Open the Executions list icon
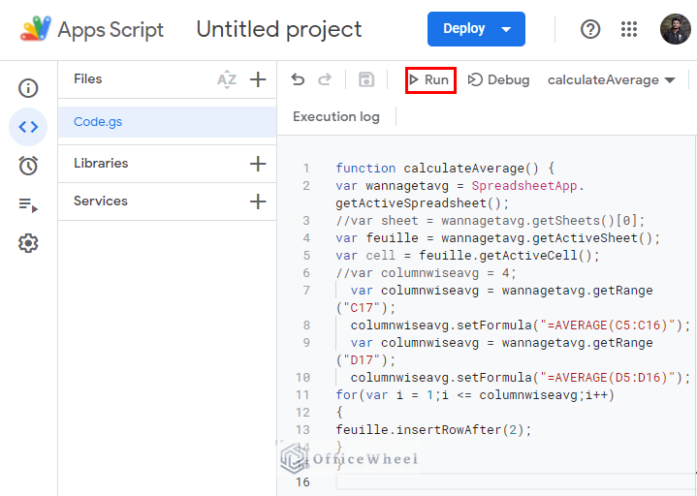 click(28, 204)
